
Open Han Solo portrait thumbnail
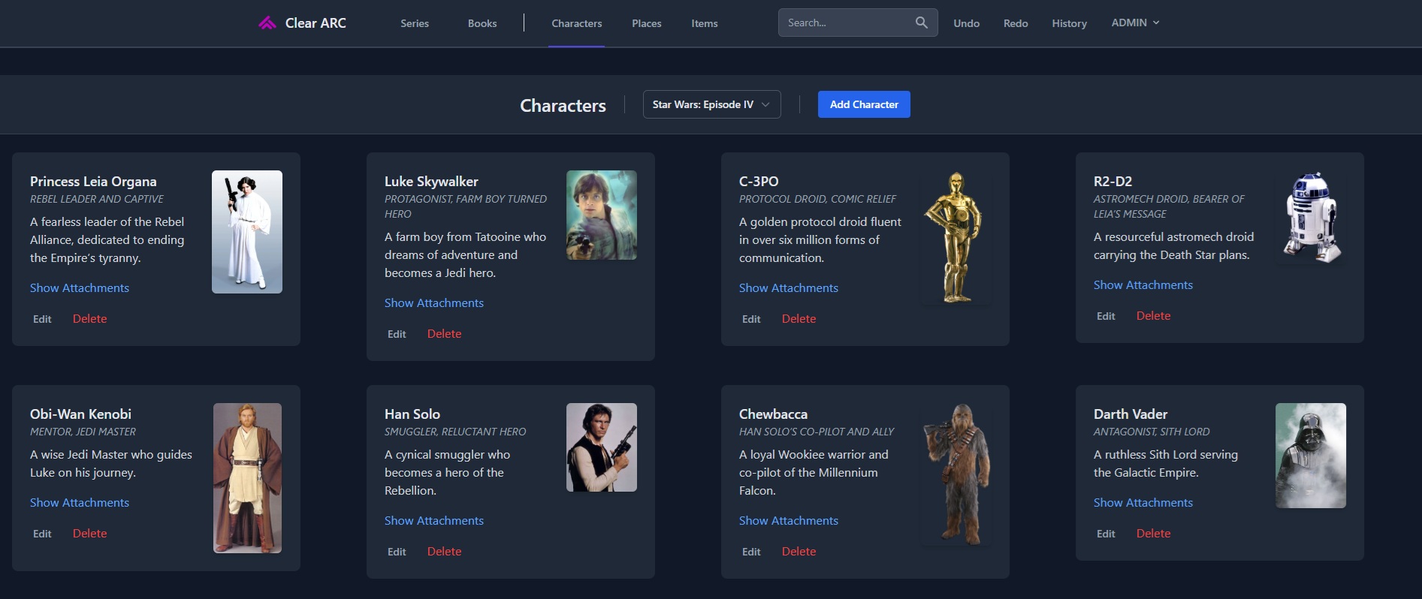click(602, 447)
